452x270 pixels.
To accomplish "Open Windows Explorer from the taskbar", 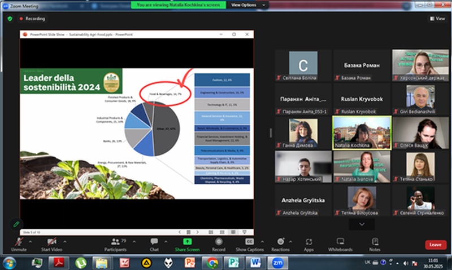I will (x=102, y=263).
